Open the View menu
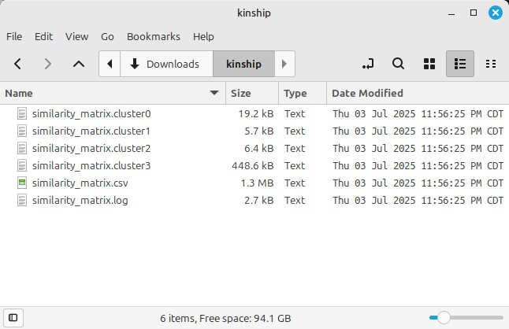The width and height of the screenshot is (509, 329). 77,36
